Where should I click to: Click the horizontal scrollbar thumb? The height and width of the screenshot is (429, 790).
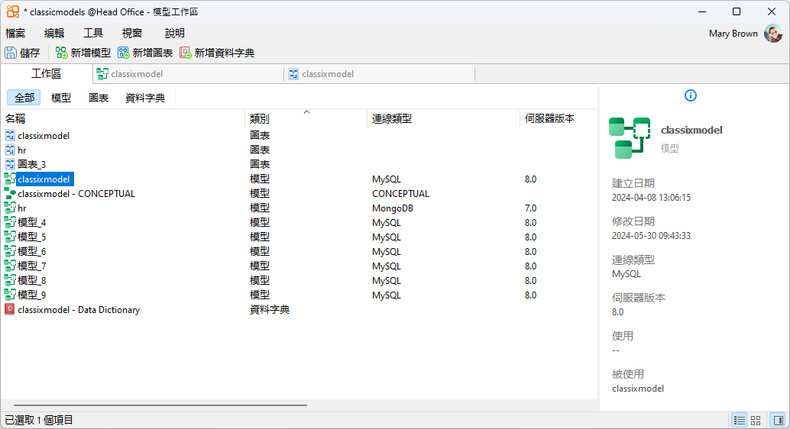pyautogui.click(x=160, y=405)
